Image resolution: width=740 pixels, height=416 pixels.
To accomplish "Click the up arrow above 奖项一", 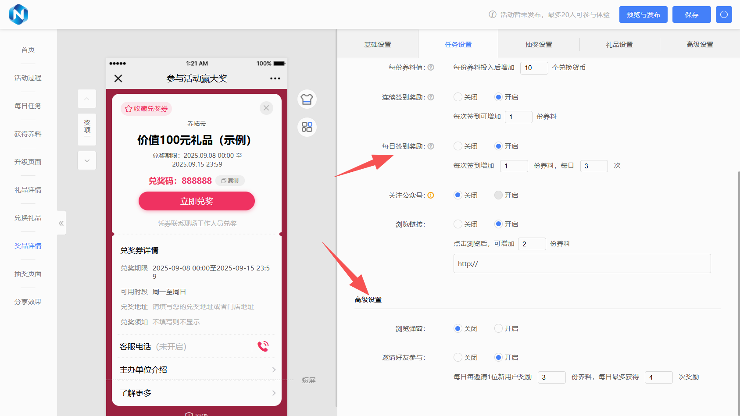I will pos(87,99).
